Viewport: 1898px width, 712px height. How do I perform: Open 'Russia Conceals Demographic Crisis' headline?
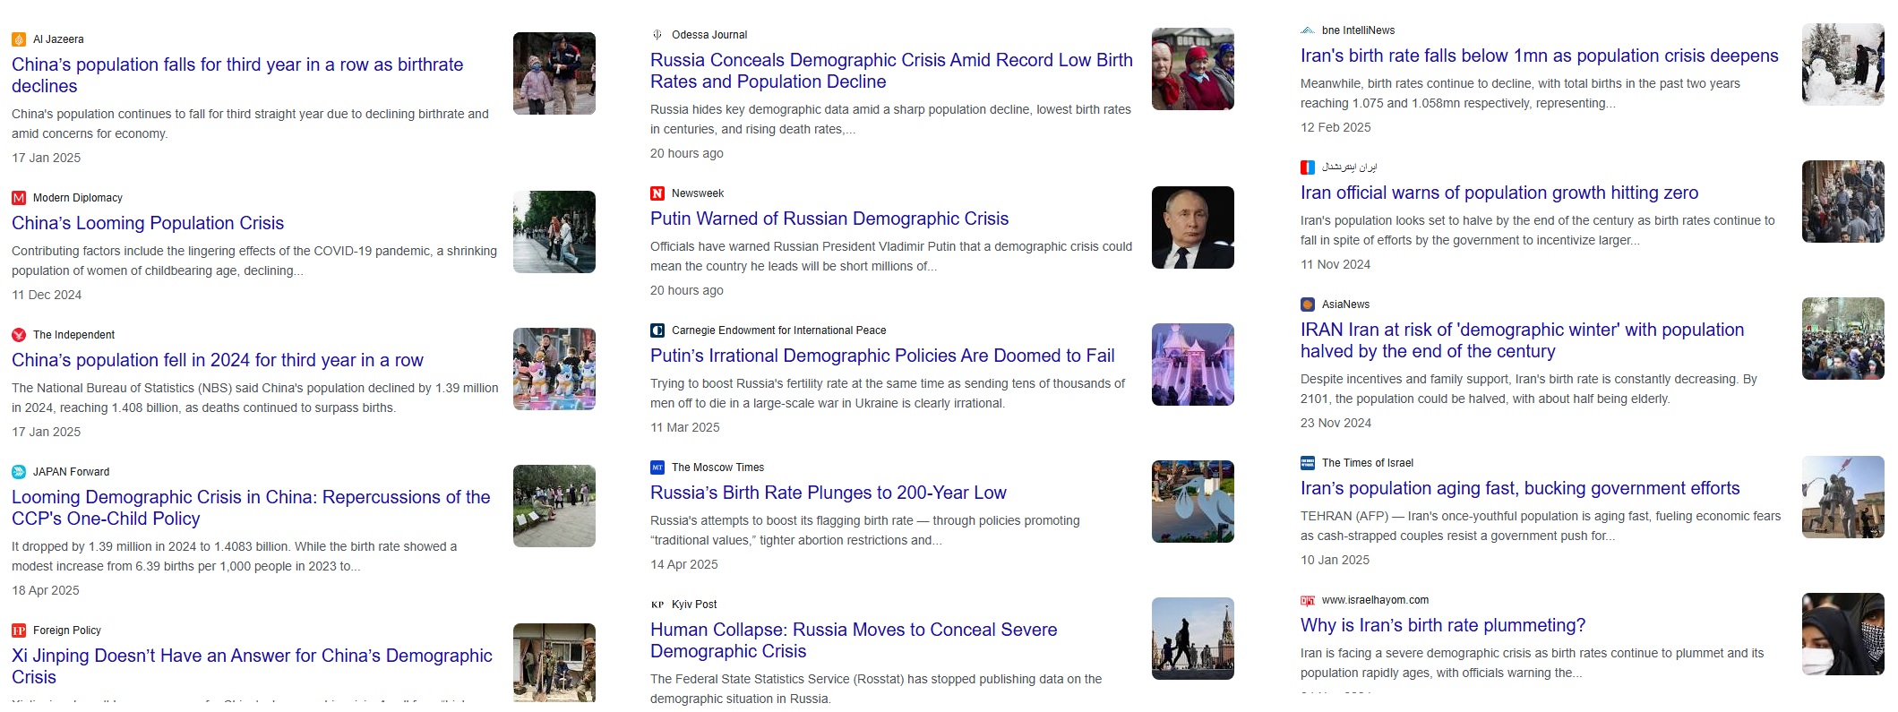pos(891,71)
